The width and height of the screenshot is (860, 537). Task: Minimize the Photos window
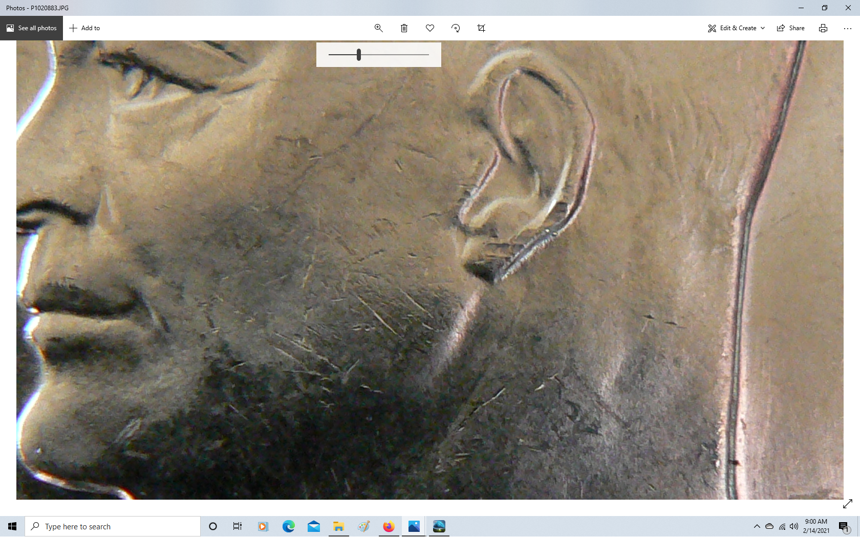(801, 8)
